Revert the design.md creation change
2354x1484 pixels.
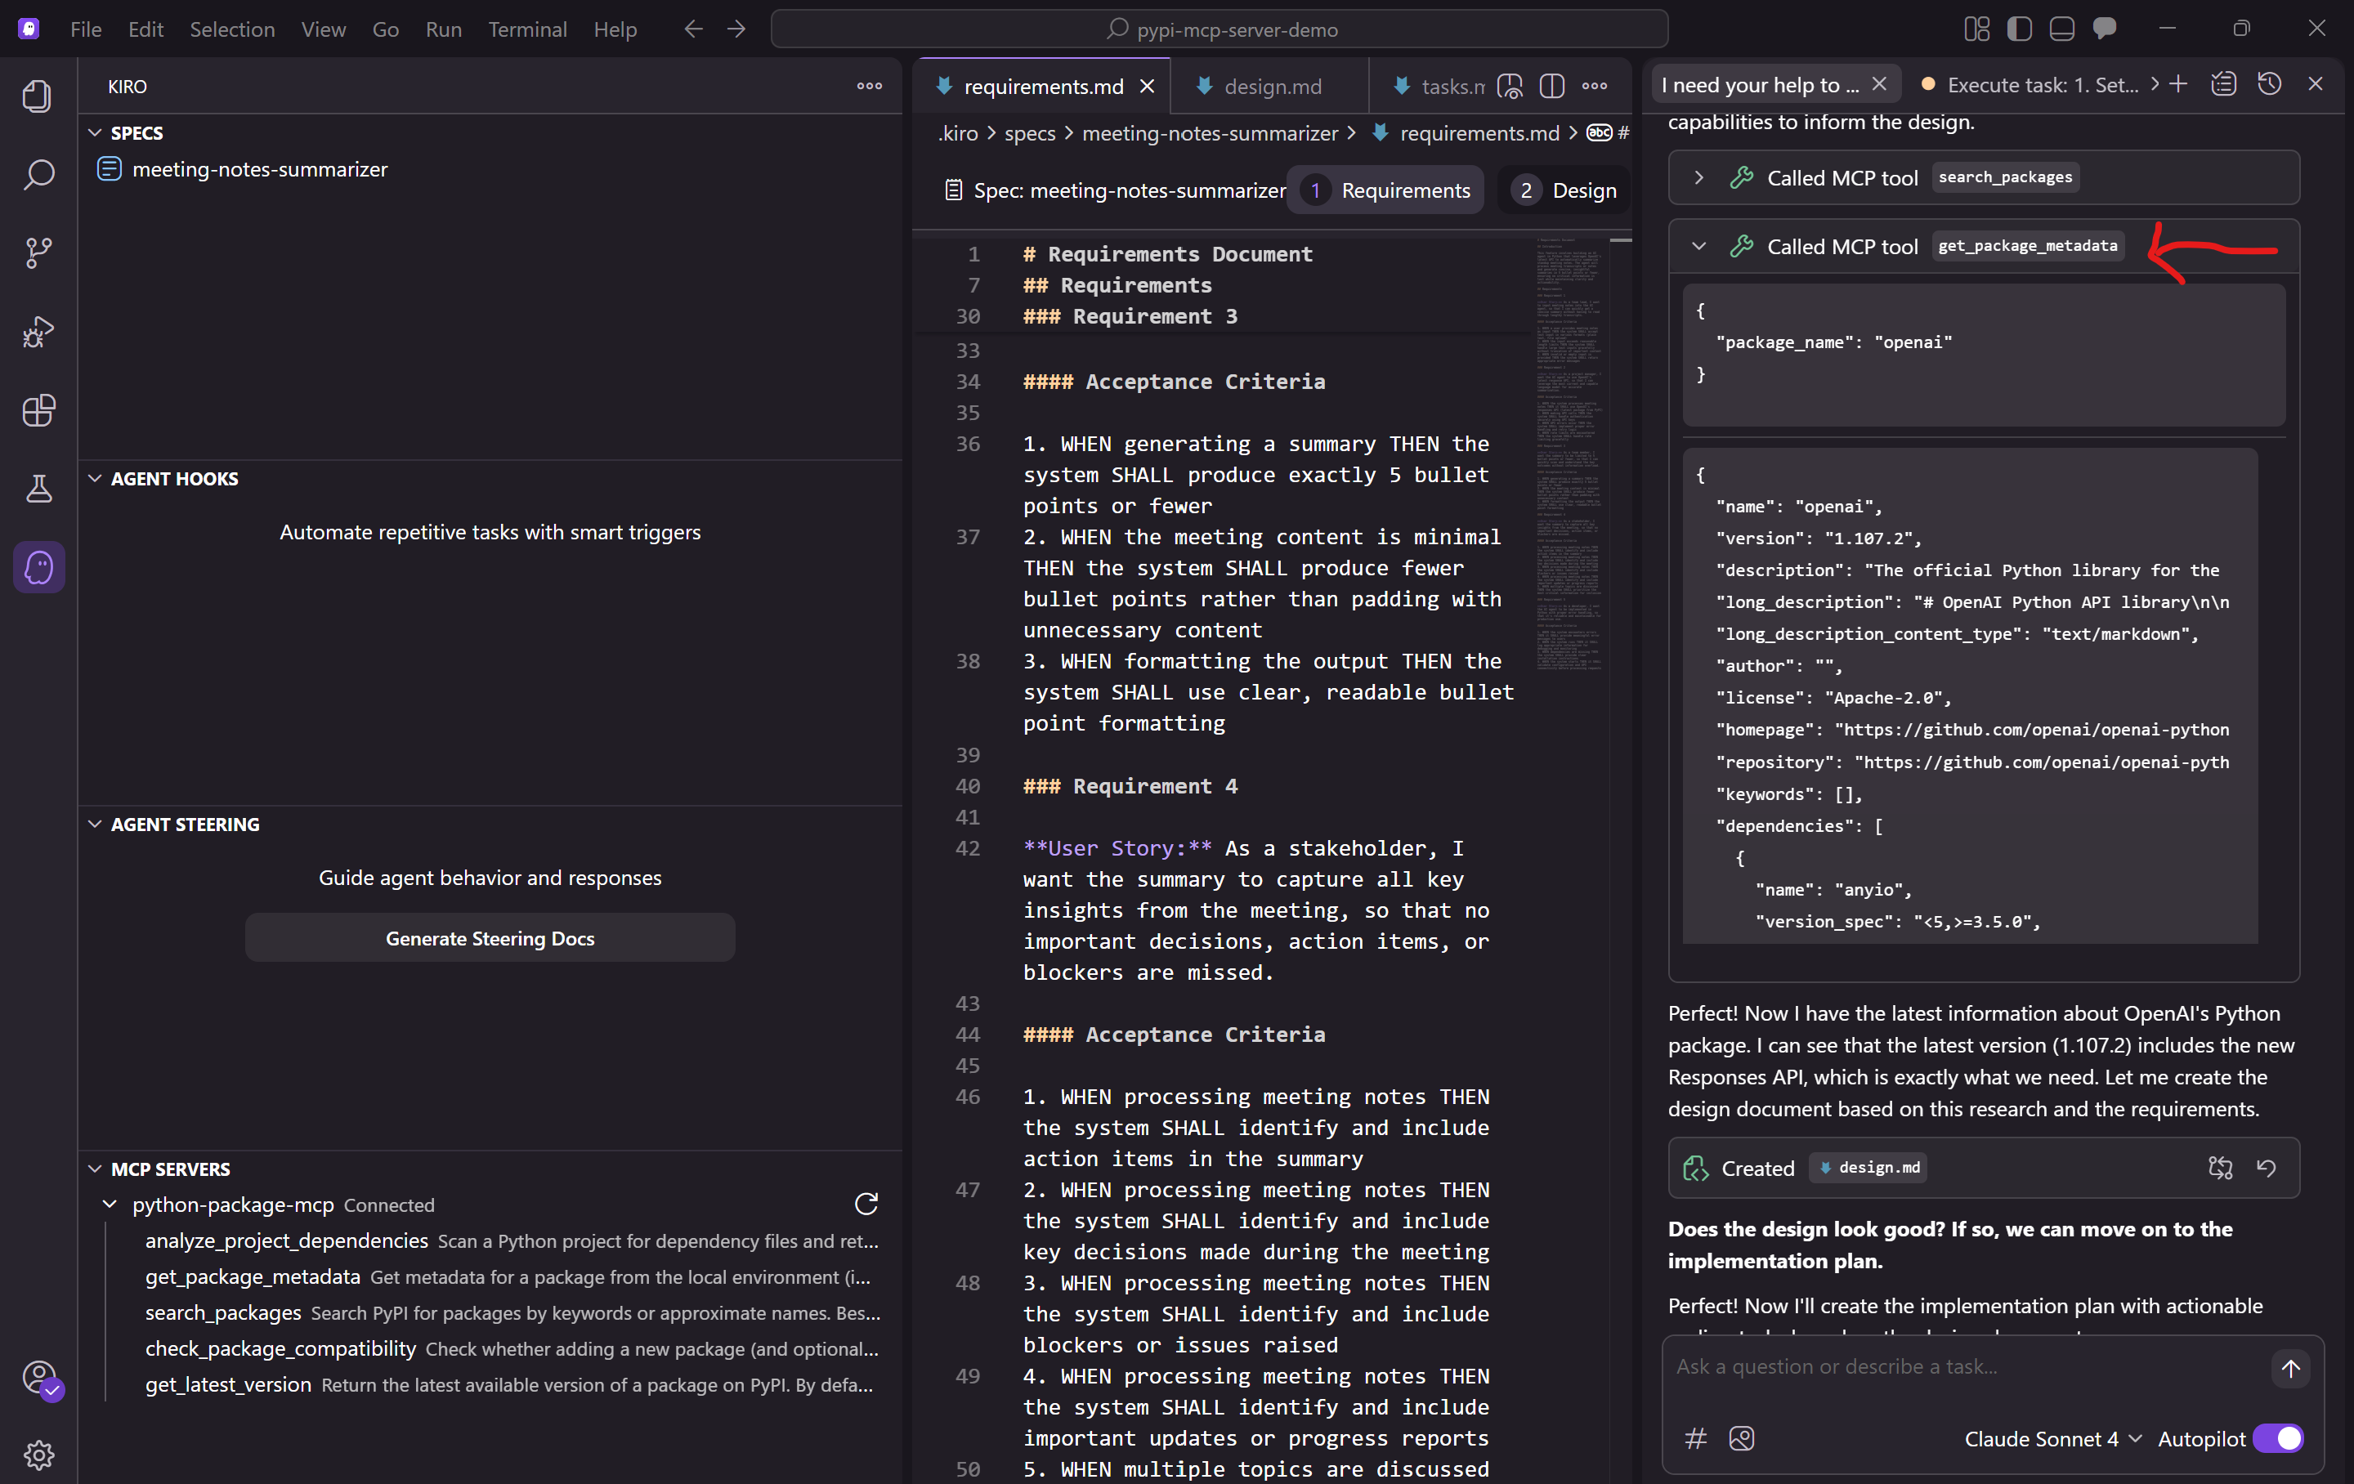tap(2267, 1169)
